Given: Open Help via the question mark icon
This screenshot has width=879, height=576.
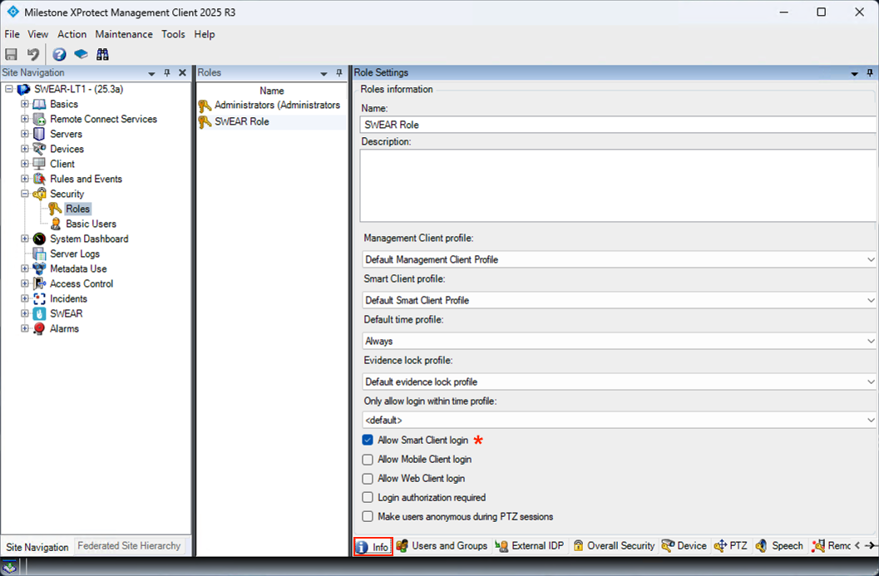Looking at the screenshot, I should [x=59, y=54].
